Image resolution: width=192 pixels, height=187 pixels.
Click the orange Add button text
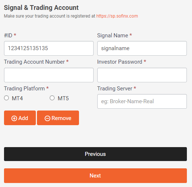pyautogui.click(x=23, y=118)
